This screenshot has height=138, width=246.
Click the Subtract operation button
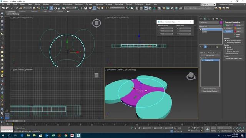pos(228,31)
